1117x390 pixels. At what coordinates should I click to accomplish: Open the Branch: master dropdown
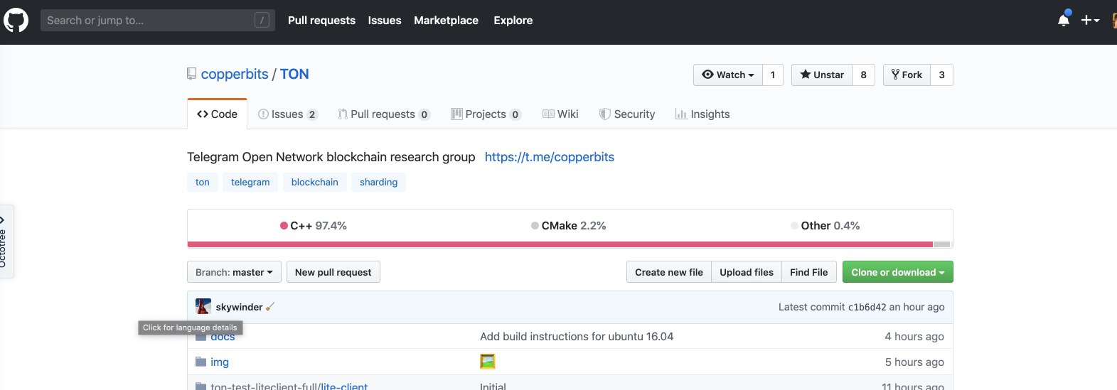tap(234, 272)
